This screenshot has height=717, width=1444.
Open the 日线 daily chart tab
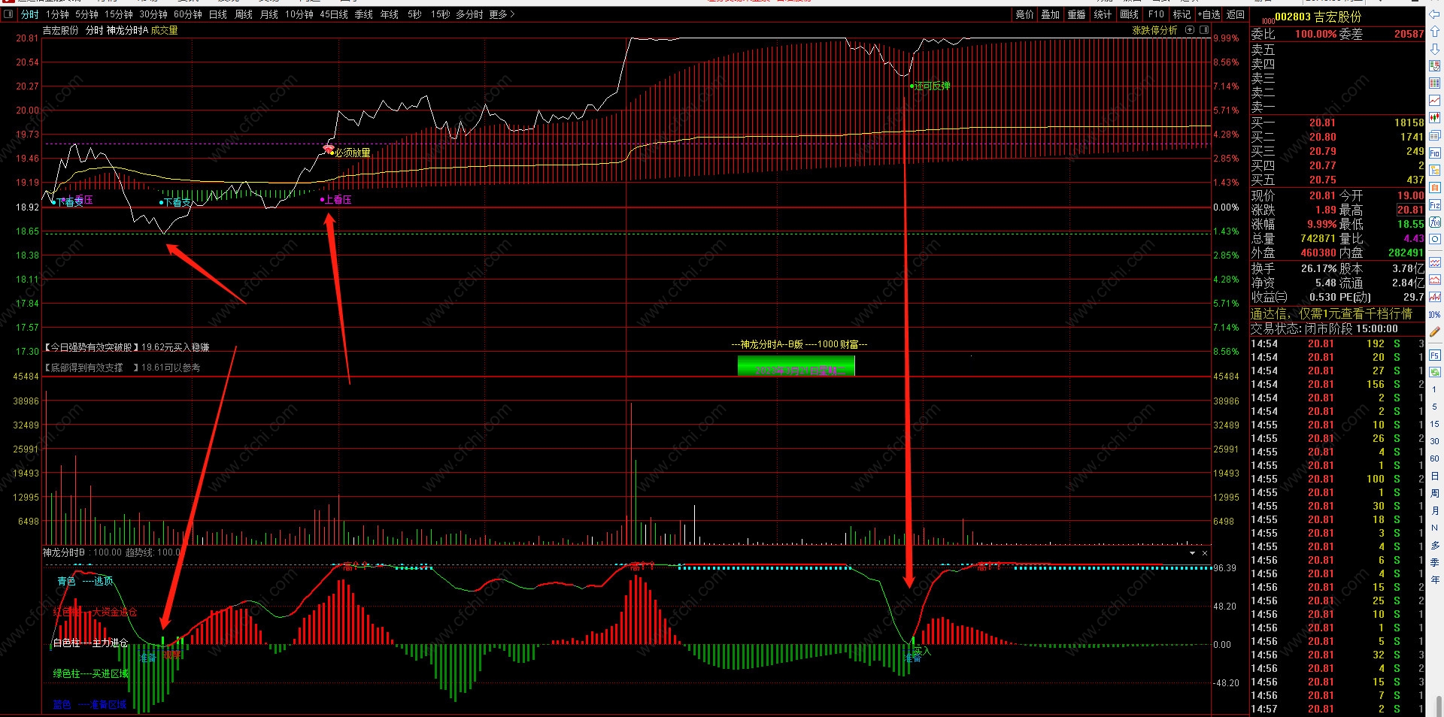[218, 14]
